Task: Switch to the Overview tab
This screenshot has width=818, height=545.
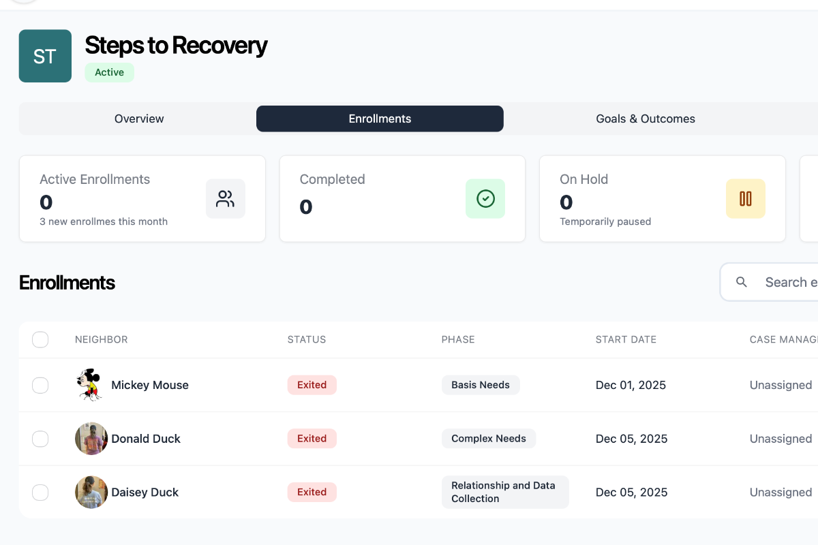Action: coord(139,119)
